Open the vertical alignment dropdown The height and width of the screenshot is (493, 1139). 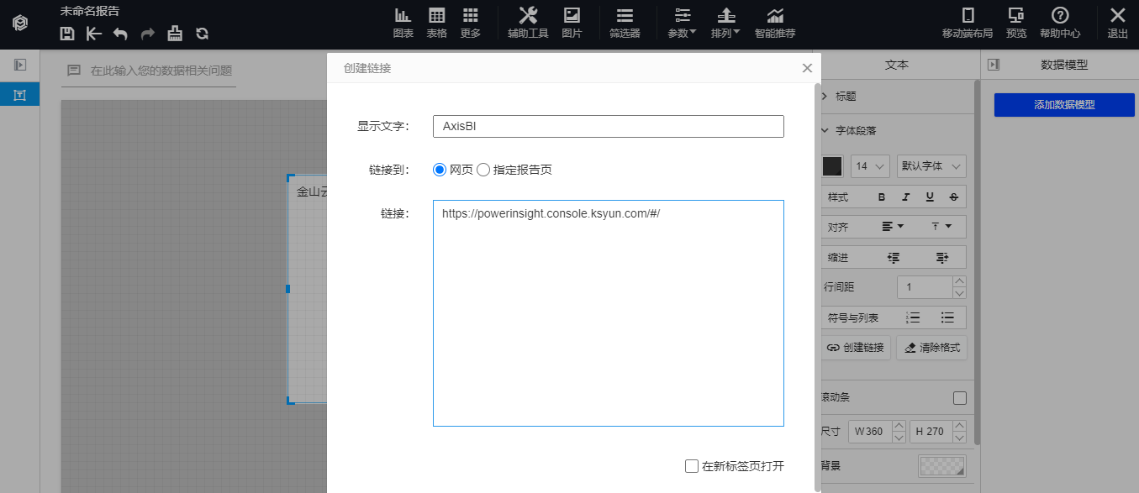pos(941,227)
